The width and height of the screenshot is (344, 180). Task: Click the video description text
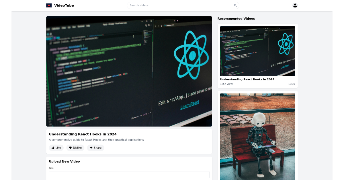[96, 140]
